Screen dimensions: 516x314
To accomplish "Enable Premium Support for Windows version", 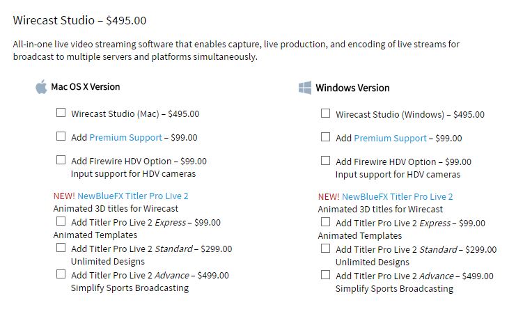I will pyautogui.click(x=326, y=137).
